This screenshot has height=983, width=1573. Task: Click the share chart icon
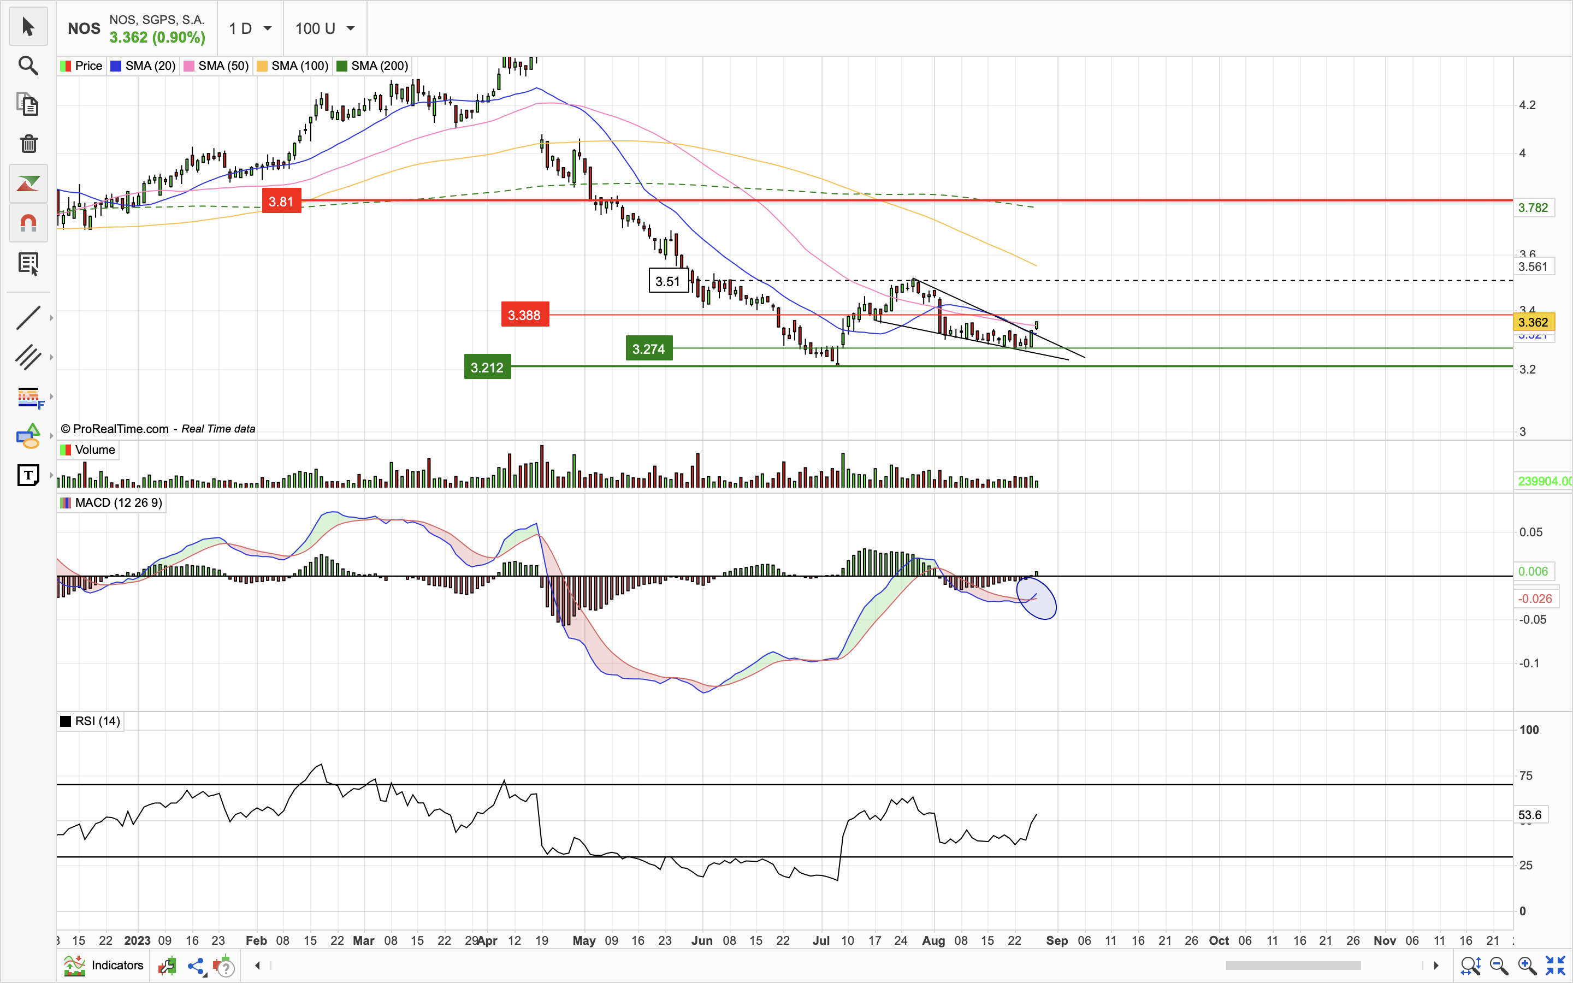pyautogui.click(x=196, y=966)
